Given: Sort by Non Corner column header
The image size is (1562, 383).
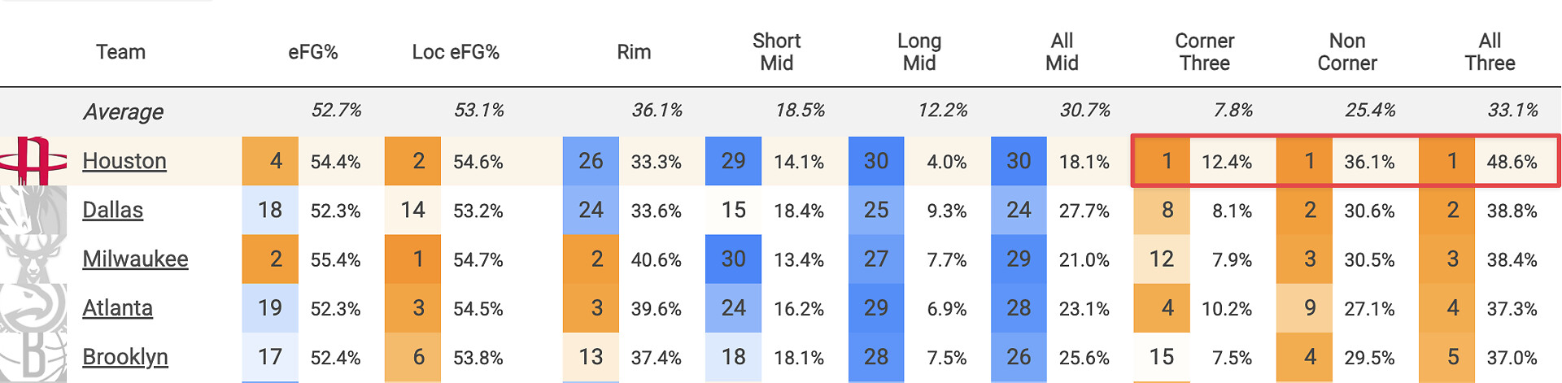Looking at the screenshot, I should click(x=1347, y=52).
